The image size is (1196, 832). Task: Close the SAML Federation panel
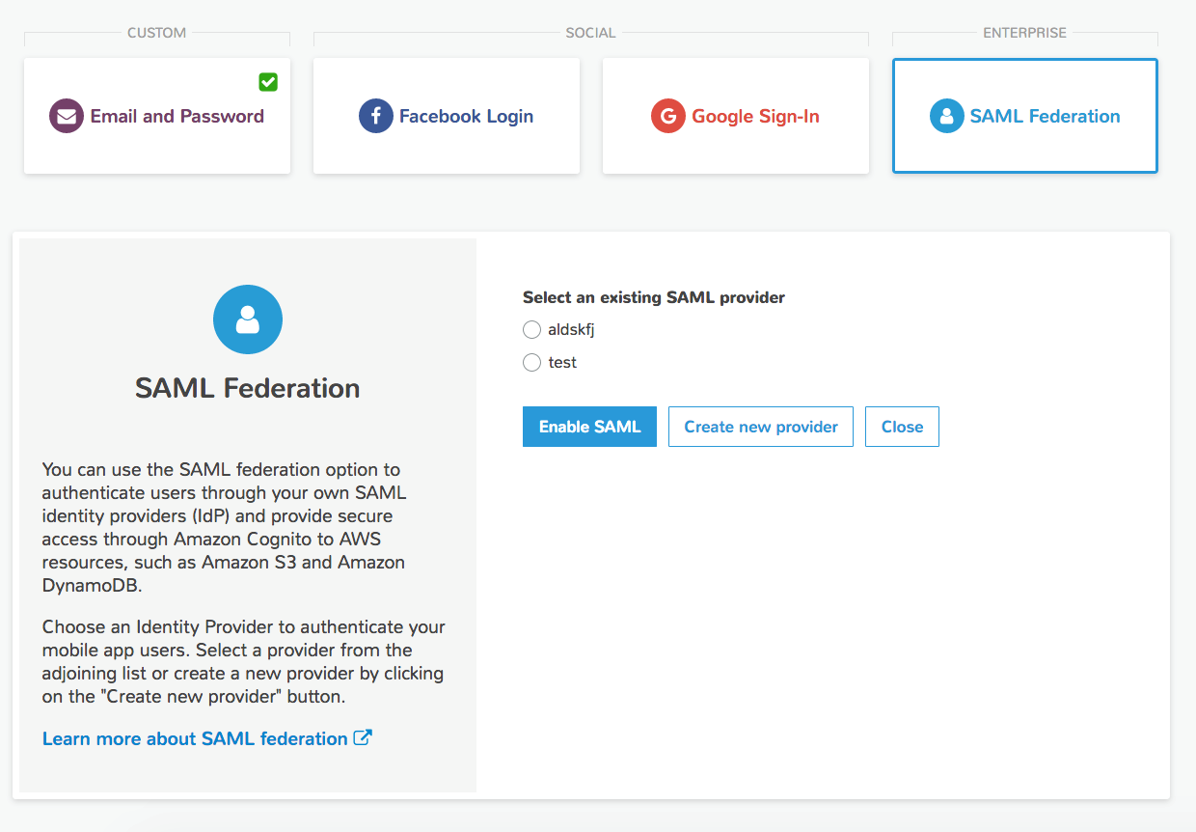click(902, 427)
